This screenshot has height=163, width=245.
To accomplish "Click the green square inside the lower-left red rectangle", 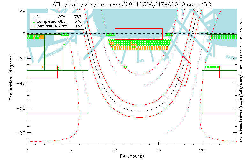I will pos(58,68).
